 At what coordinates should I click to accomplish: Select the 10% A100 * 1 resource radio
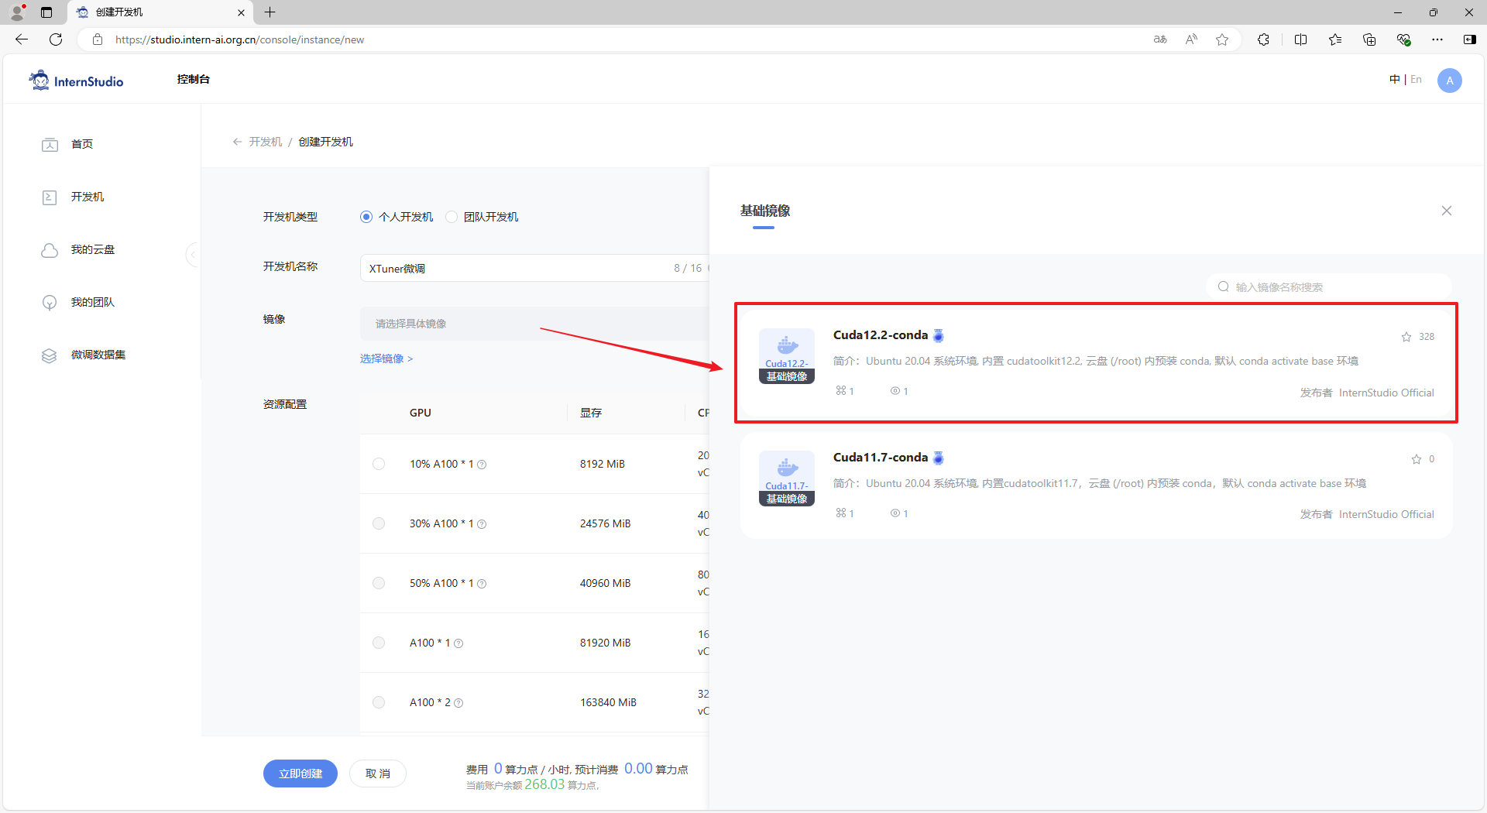379,464
